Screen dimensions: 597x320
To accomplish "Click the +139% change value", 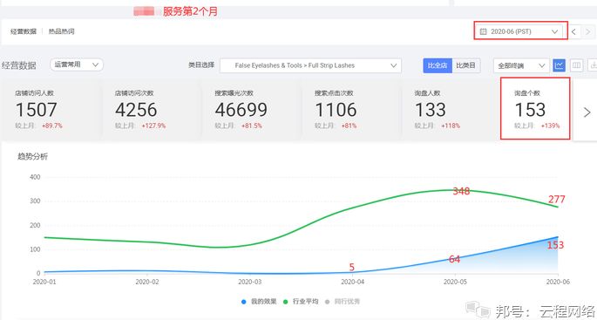I will point(550,126).
